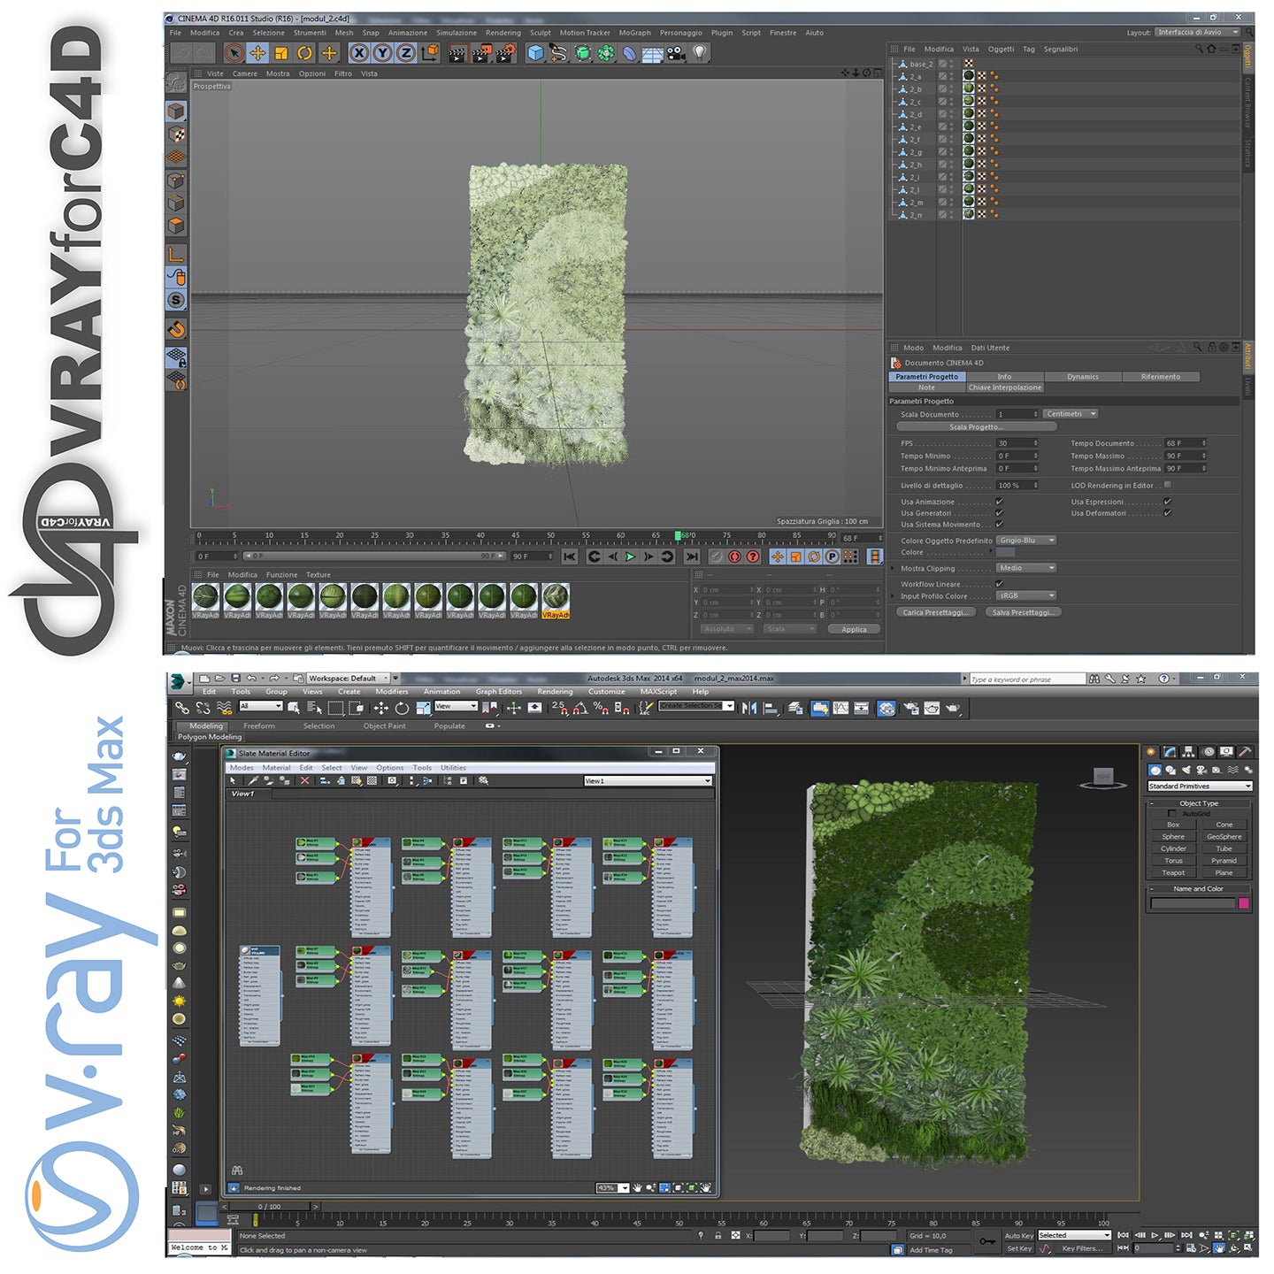Select the 3ds Max Rotate tool
This screenshot has width=1274, height=1274.
coord(402,708)
